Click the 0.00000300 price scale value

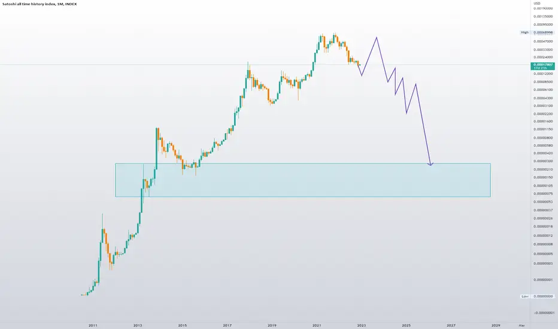(x=543, y=161)
